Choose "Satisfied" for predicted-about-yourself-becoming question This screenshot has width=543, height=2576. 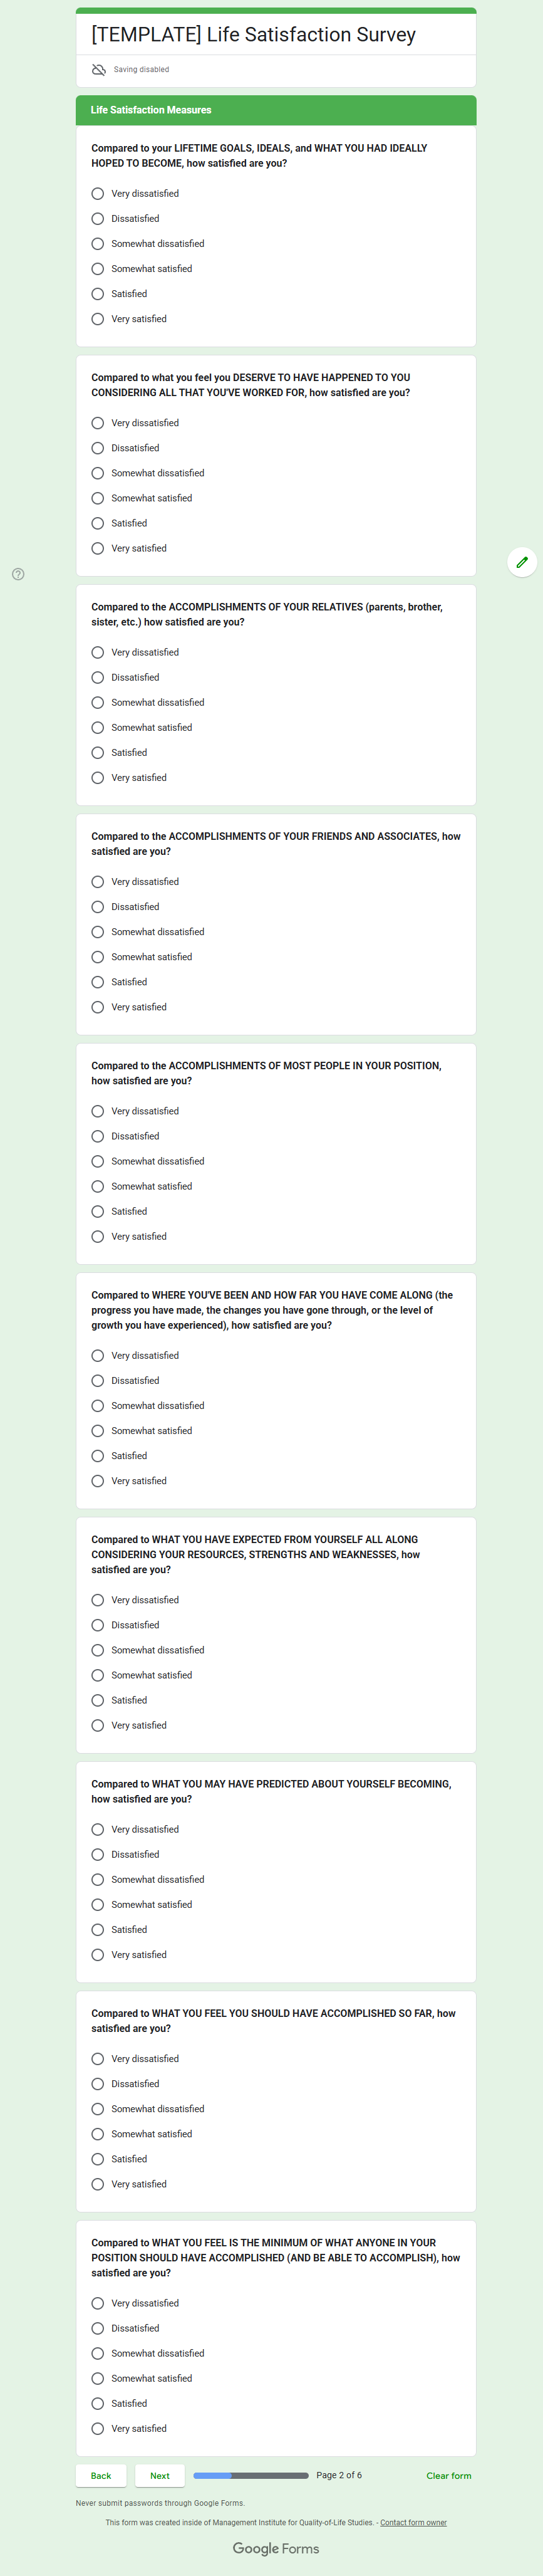pos(98,1930)
